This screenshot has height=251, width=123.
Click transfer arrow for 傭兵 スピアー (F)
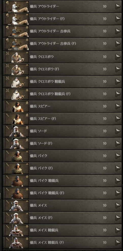[118, 119]
